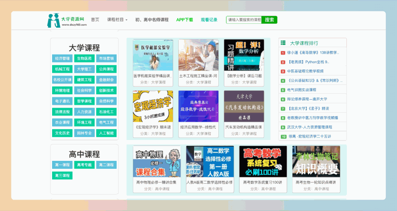Expand the 课程栏目 dropdown menu
This screenshot has height=211, width=397.
(117, 19)
